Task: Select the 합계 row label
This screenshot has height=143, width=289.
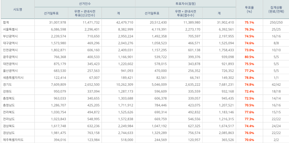Action: (6, 22)
